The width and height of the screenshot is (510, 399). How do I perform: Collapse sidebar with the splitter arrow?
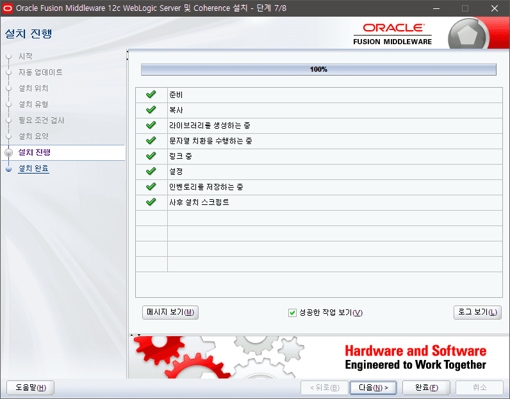click(x=128, y=52)
